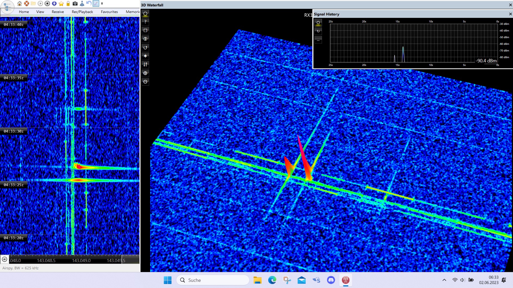Viewport: 513px width, 288px height.
Task: Add a favourite with the star icon
Action: tap(61, 3)
